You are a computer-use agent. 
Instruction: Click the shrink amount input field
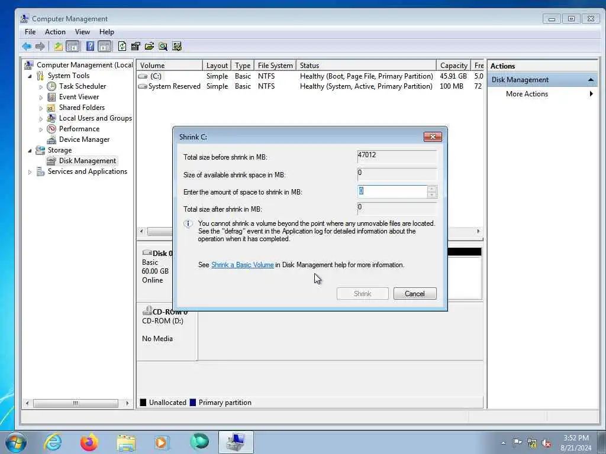coord(392,192)
